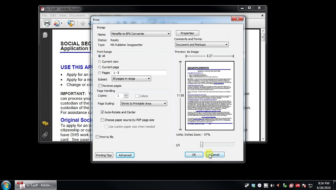Click the Properties button

pos(187,33)
